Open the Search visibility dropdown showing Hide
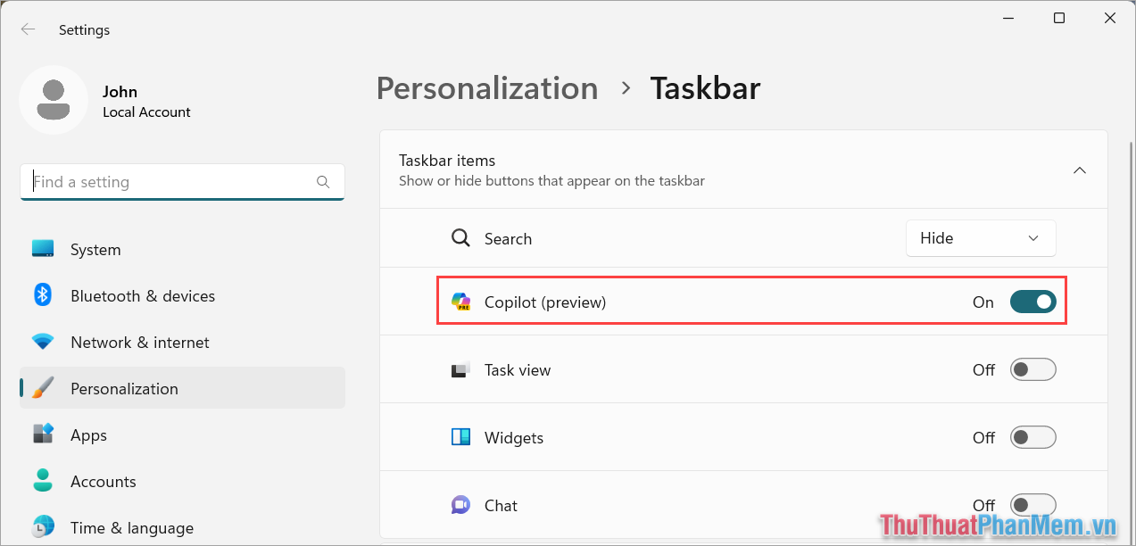The width and height of the screenshot is (1136, 546). pyautogui.click(x=980, y=238)
